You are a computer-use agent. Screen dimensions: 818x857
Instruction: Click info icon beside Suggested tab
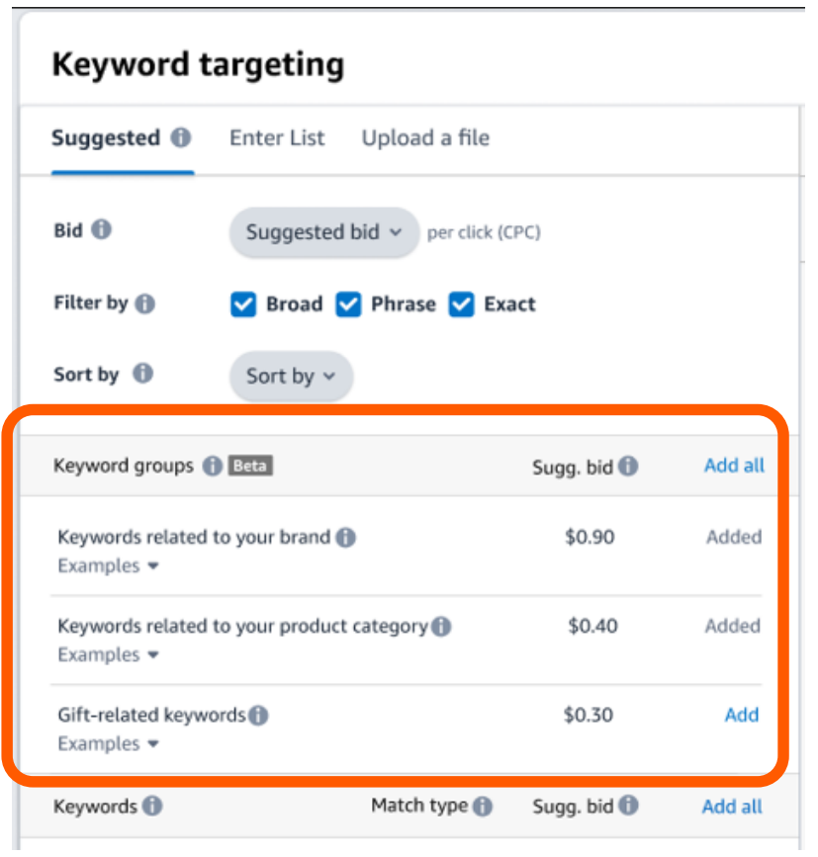click(x=181, y=137)
